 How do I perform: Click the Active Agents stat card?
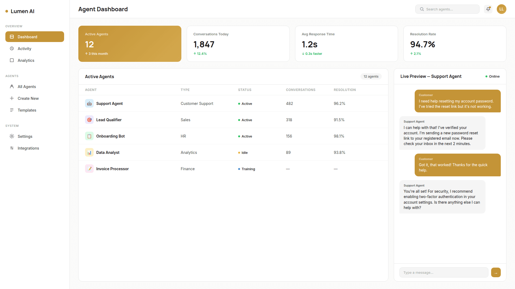point(130,44)
